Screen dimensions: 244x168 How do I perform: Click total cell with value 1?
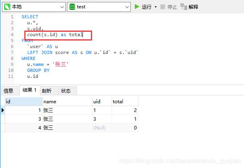125,119
